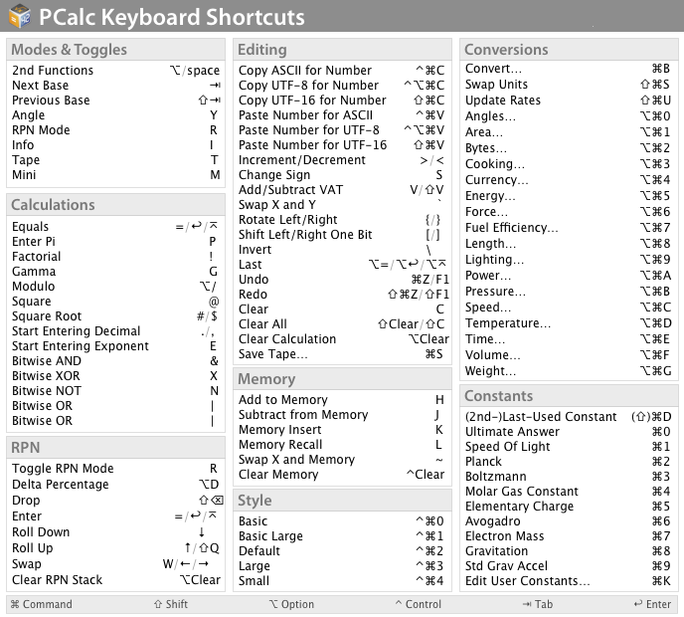
Task: Click the delete-key symbol beside Drop
Action: point(215,501)
